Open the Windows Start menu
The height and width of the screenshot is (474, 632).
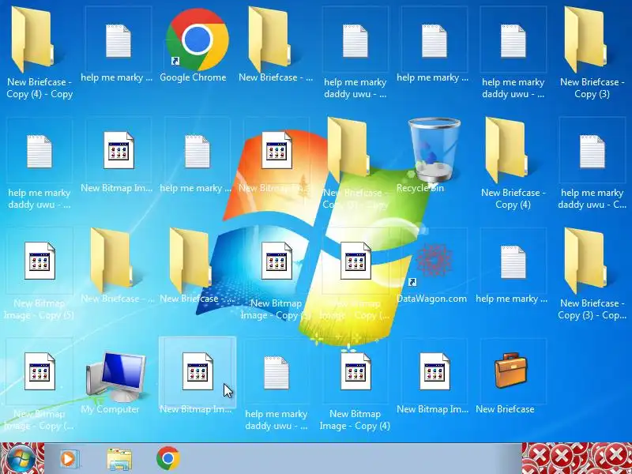[x=21, y=459]
